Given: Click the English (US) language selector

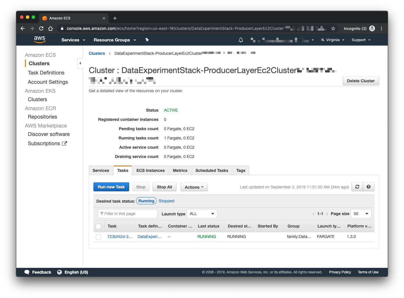Looking at the screenshot, I should click(76, 272).
